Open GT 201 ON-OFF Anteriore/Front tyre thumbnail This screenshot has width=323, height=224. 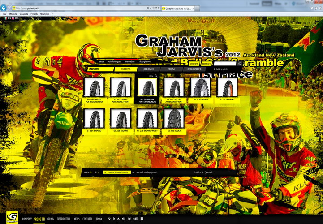(121, 87)
